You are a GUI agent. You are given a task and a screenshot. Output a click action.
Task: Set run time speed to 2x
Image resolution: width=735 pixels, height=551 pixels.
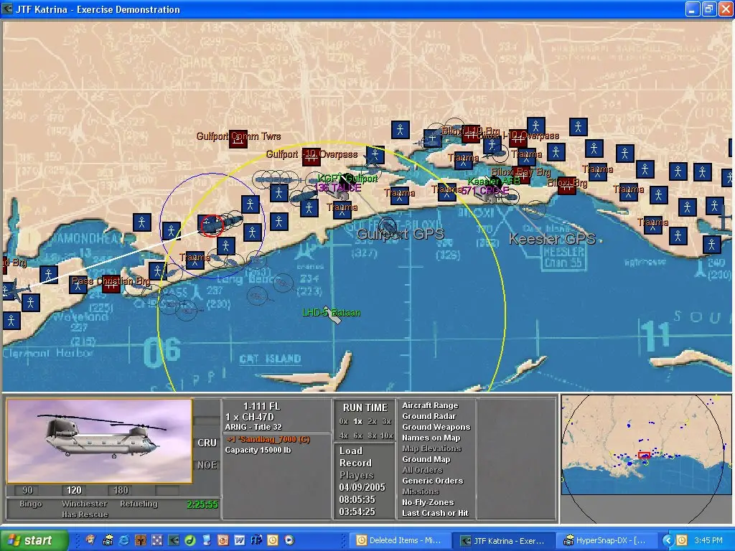(373, 421)
